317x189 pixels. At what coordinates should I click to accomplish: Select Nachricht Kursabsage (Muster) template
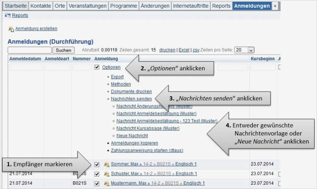pos(148,128)
